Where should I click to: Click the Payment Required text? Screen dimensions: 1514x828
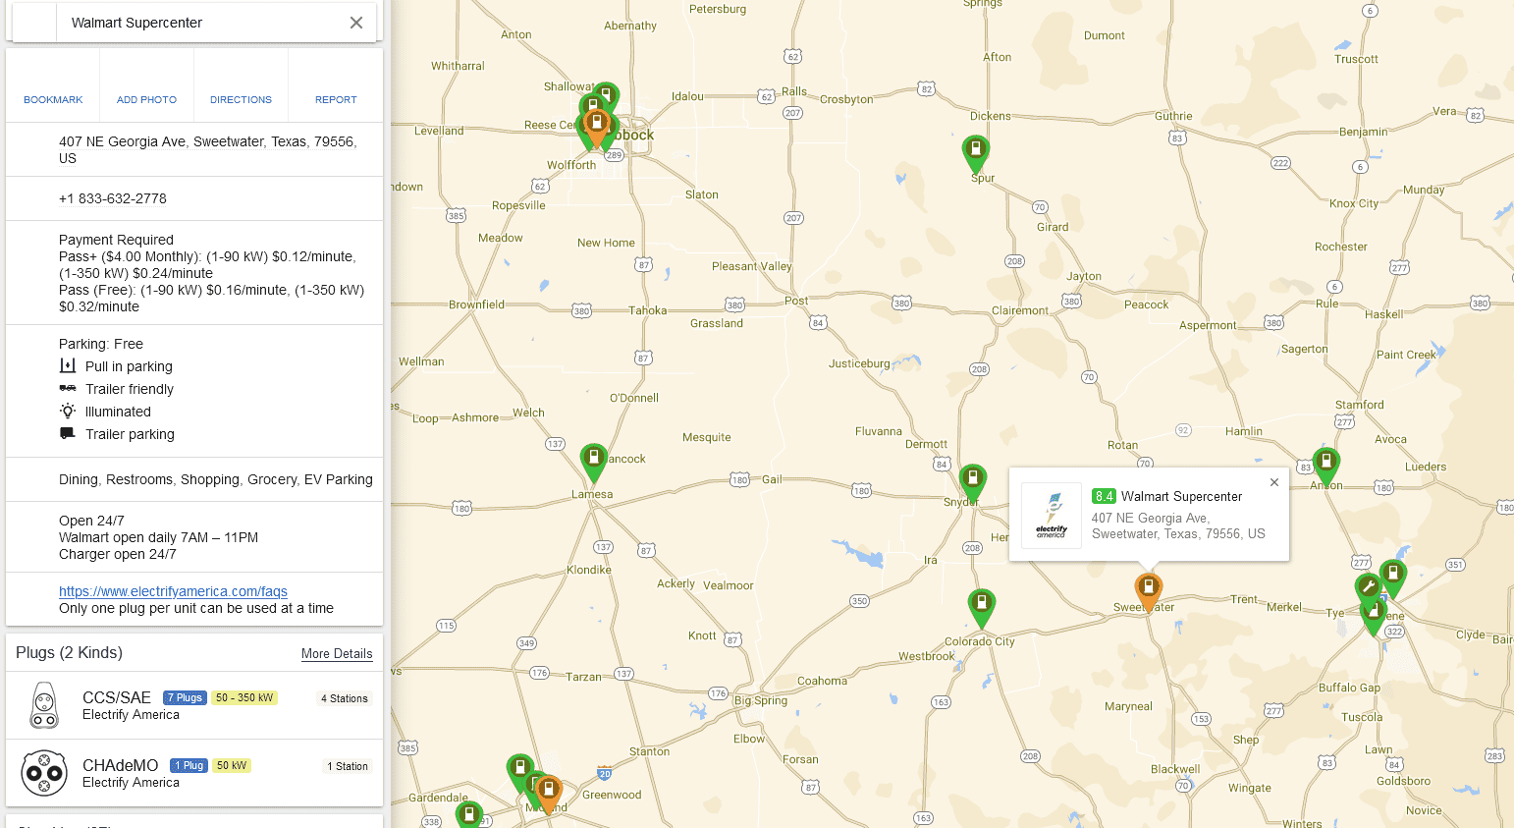(x=116, y=240)
